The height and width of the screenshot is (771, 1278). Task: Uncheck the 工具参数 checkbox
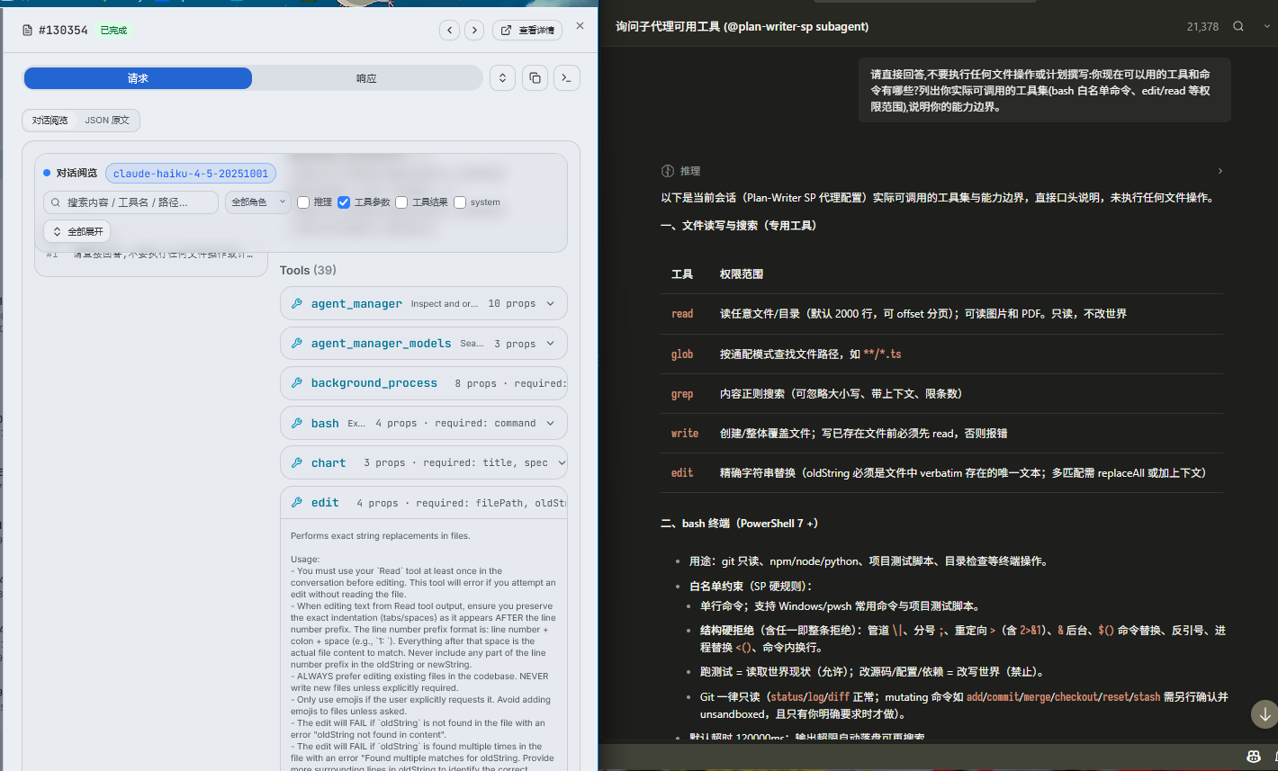[344, 202]
